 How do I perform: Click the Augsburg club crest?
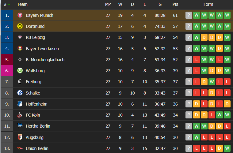point(20,137)
